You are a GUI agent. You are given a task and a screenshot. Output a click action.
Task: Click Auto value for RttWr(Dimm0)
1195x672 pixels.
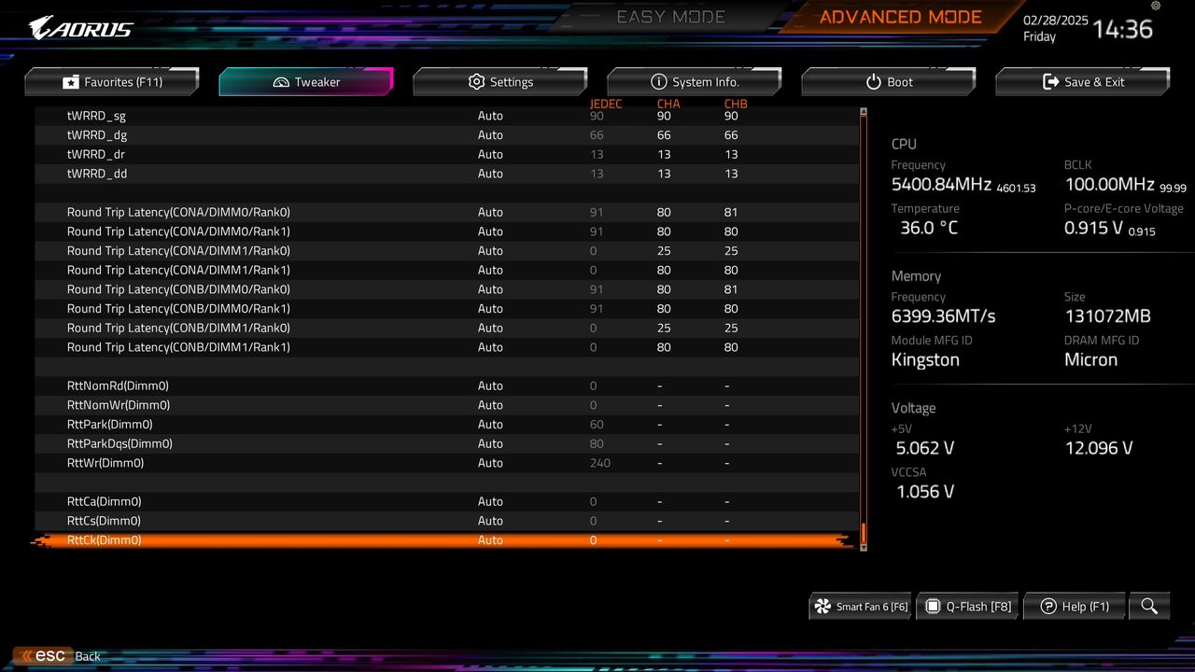[490, 463]
